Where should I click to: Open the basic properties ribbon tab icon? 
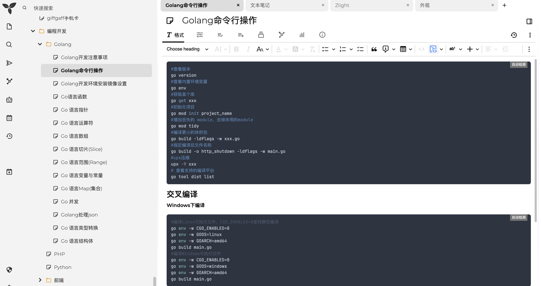[x=200, y=35]
